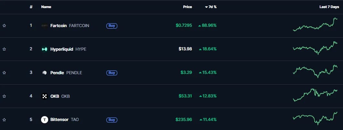Click the star icon beside OKB
Image resolution: width=343 pixels, height=130 pixels.
pos(4,96)
